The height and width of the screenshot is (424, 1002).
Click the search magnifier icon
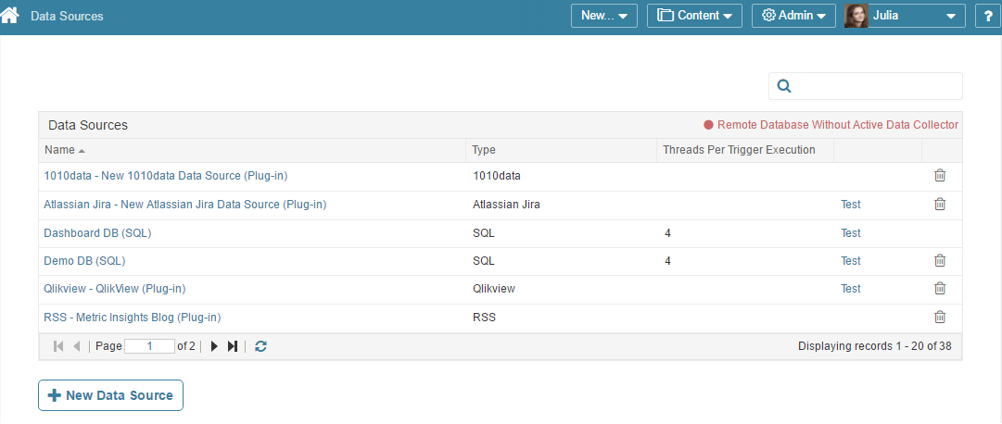coord(784,86)
